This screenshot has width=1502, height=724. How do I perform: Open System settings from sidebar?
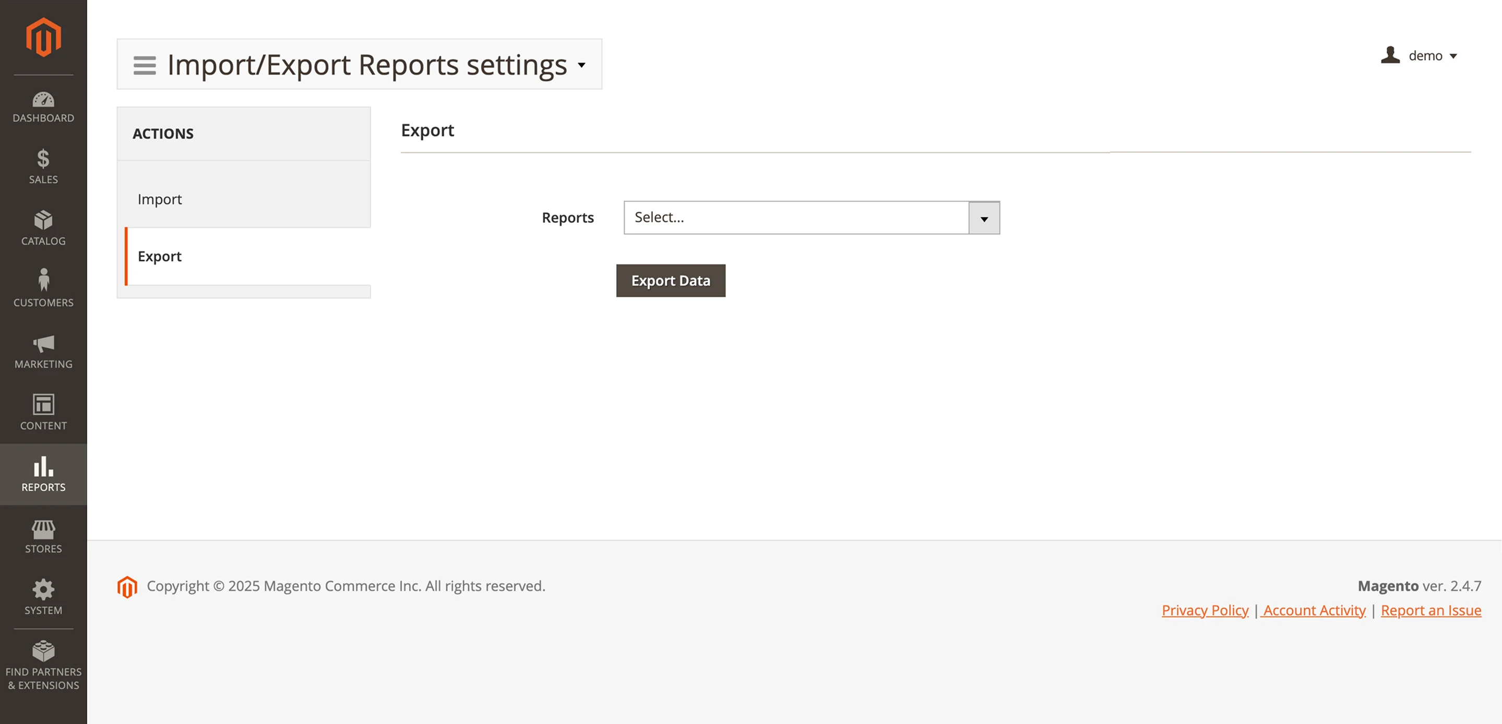43,598
